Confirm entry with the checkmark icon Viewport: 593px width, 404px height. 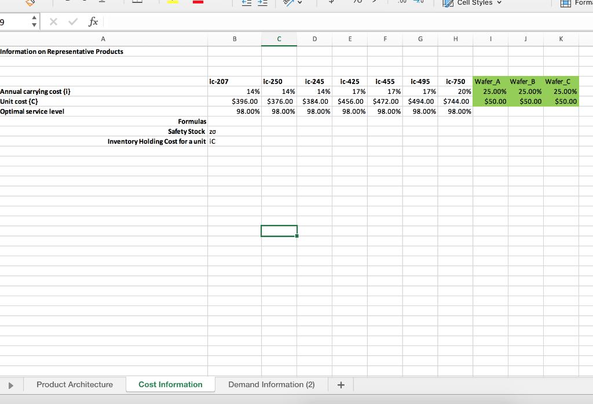click(x=72, y=22)
